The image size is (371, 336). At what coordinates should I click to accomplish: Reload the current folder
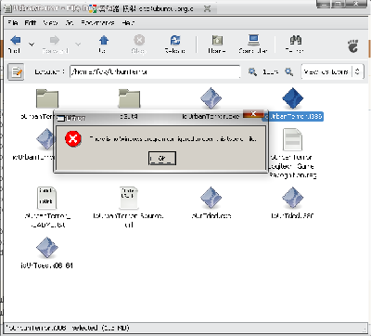coord(175,40)
